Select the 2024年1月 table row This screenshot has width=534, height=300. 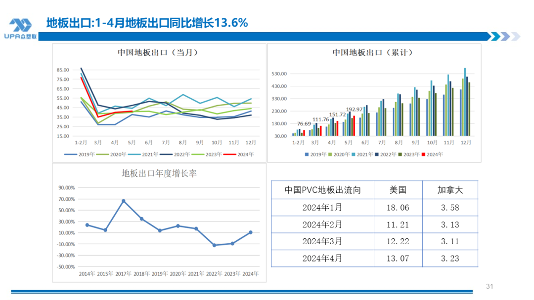[x=321, y=207]
